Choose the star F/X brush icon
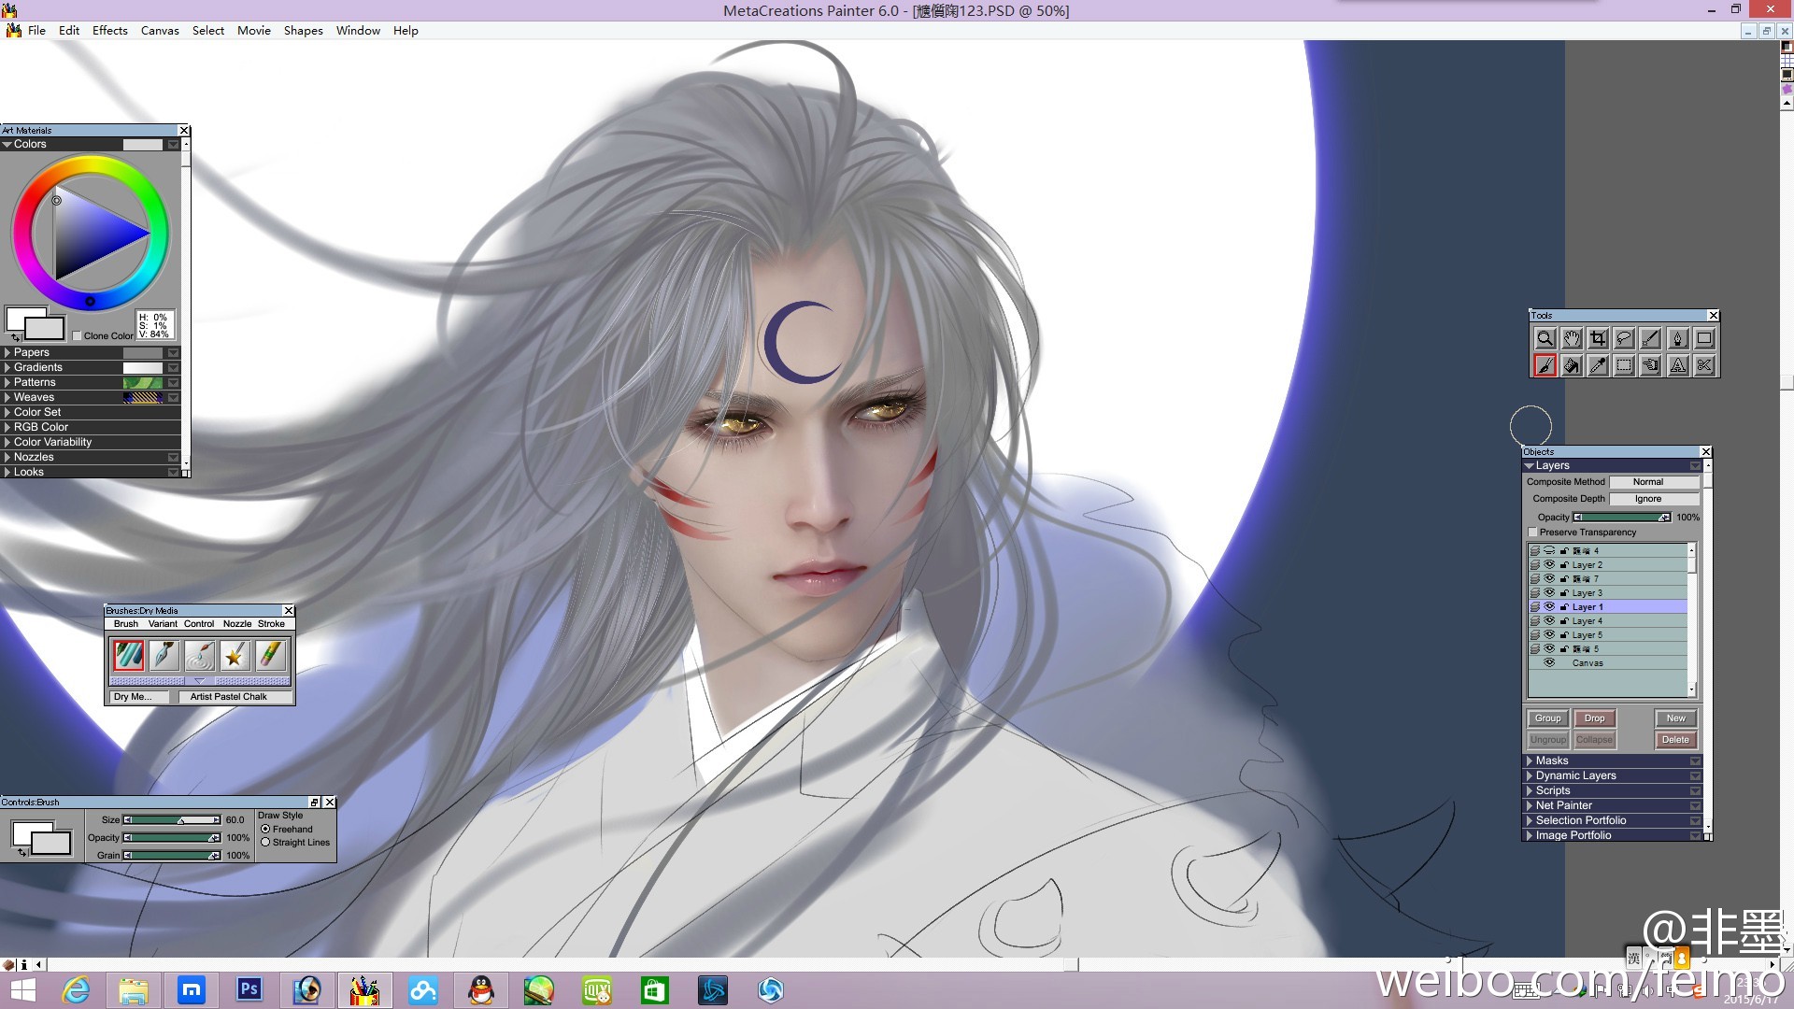The image size is (1794, 1009). coord(235,655)
